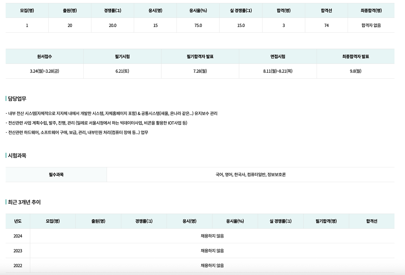
Task: Click the 필수과목 row label
Action: (x=56, y=174)
